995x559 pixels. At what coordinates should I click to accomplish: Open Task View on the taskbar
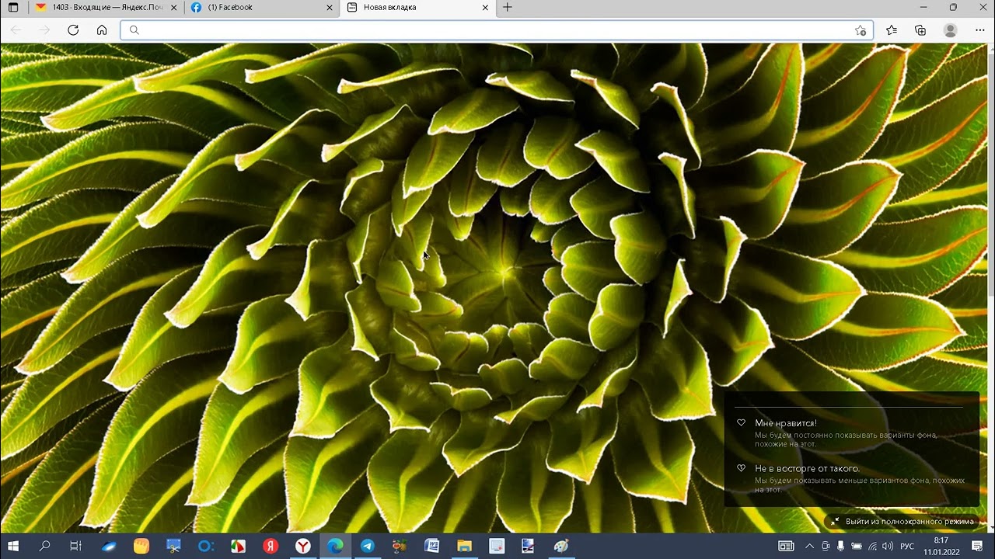76,547
